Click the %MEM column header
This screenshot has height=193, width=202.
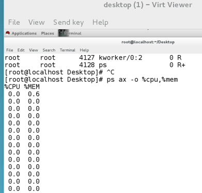(32, 87)
